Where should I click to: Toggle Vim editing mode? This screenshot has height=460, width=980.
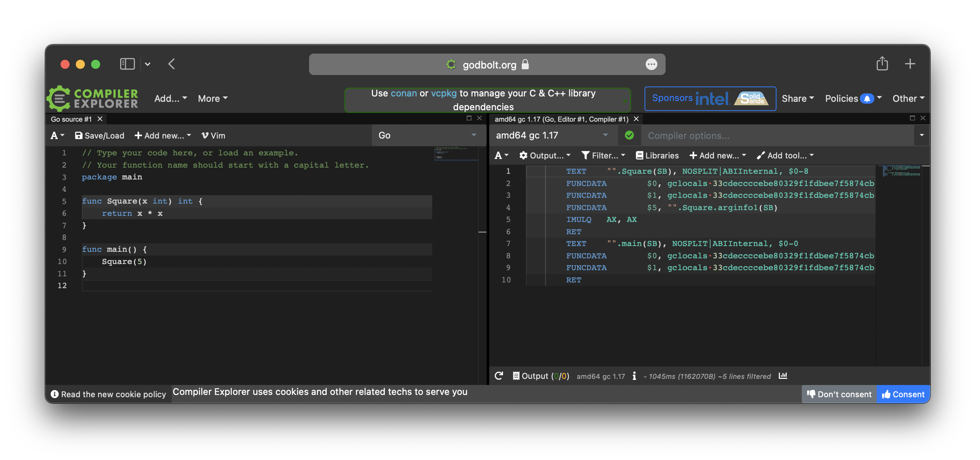[x=213, y=135]
